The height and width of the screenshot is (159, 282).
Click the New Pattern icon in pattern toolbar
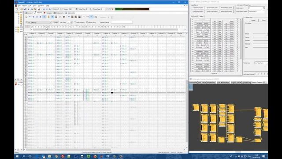coord(26,17)
